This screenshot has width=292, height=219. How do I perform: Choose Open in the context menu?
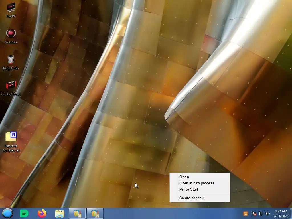pos(199,177)
